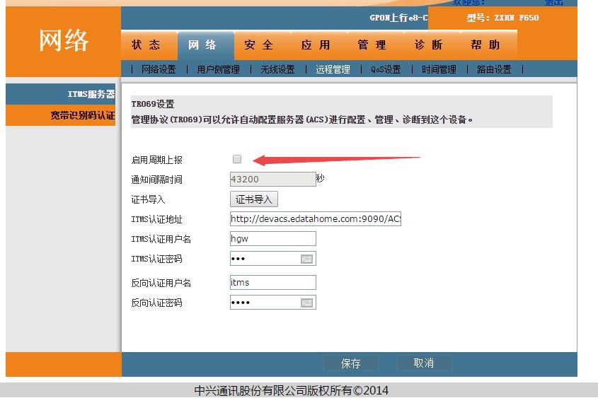Open 路由设置 submenu item
Image resolution: width=598 pixels, height=398 pixels.
click(494, 69)
